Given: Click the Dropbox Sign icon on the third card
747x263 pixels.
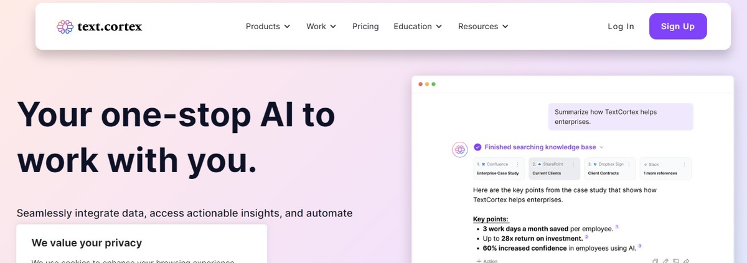Looking at the screenshot, I should click(x=596, y=164).
